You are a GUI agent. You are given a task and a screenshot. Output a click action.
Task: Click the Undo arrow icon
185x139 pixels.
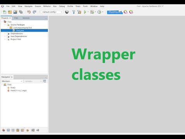point(29,12)
